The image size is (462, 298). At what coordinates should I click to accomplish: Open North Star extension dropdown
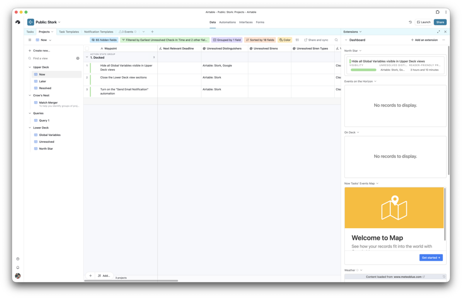pos(360,51)
